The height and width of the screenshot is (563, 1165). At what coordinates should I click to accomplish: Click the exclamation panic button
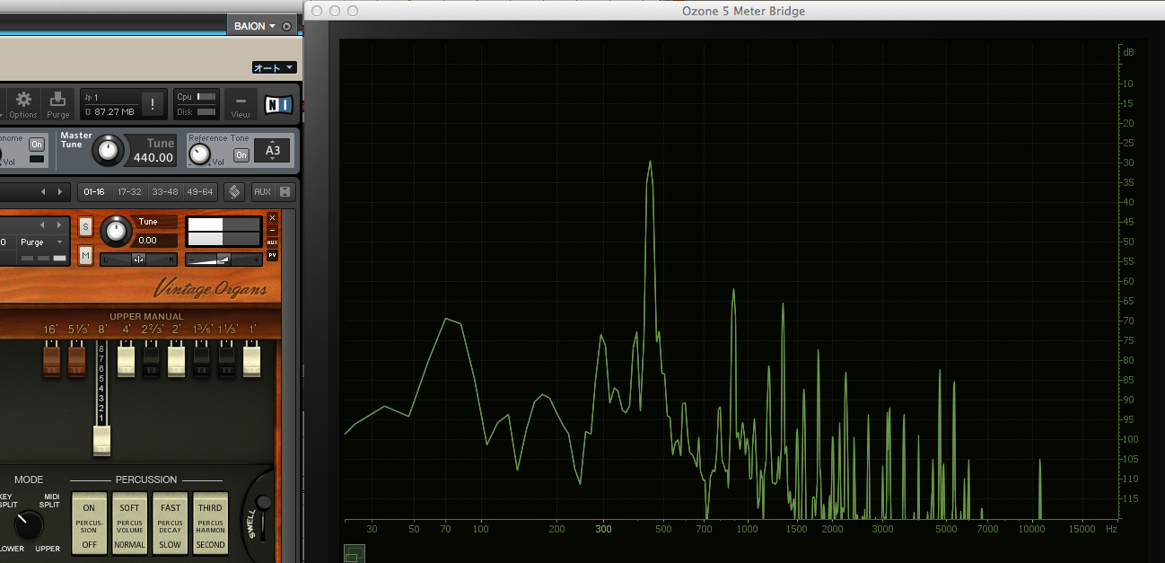(153, 104)
